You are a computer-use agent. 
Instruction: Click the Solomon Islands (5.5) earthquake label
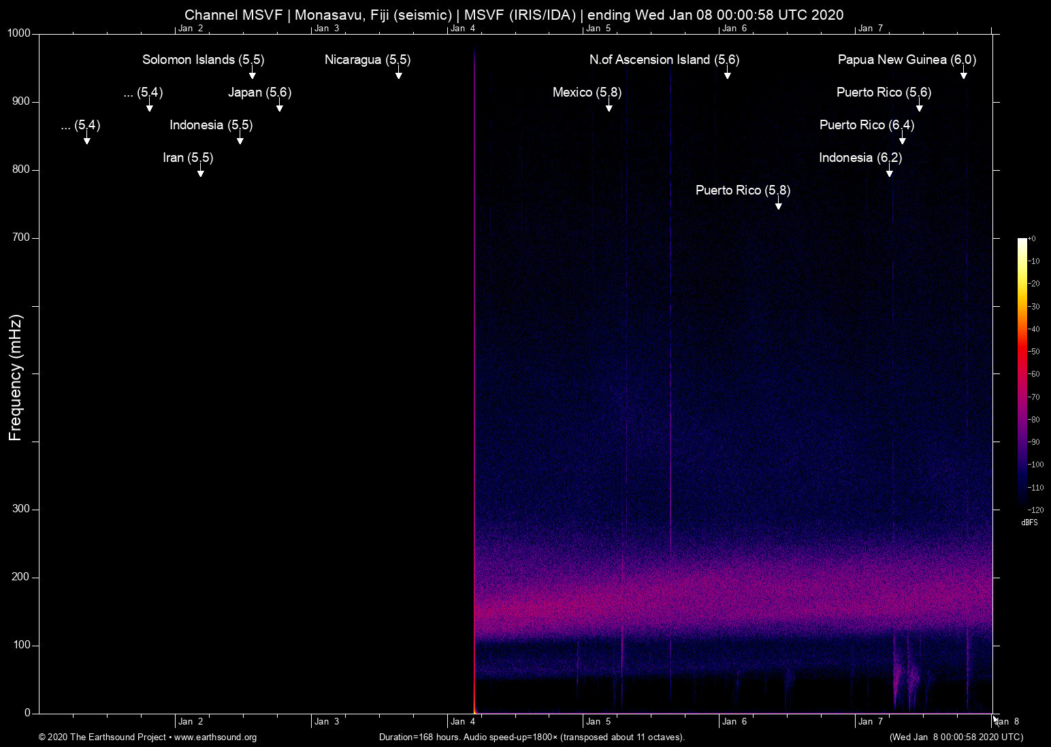coord(202,60)
